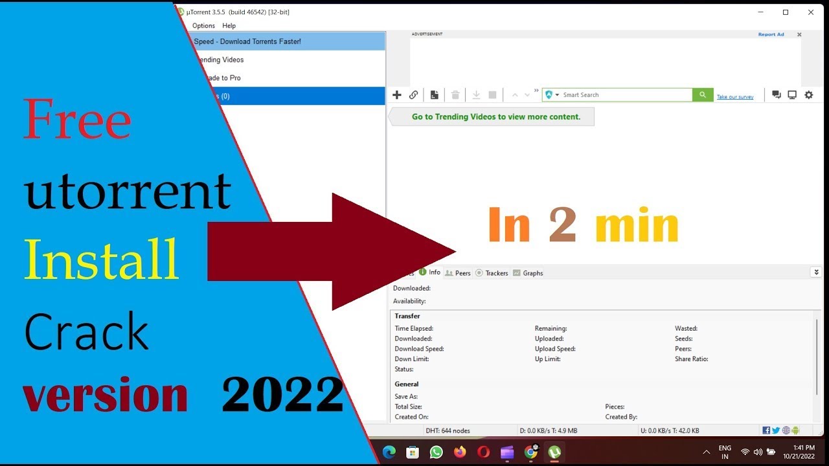
Task: Click the Create New Torrent file icon
Action: coord(435,95)
